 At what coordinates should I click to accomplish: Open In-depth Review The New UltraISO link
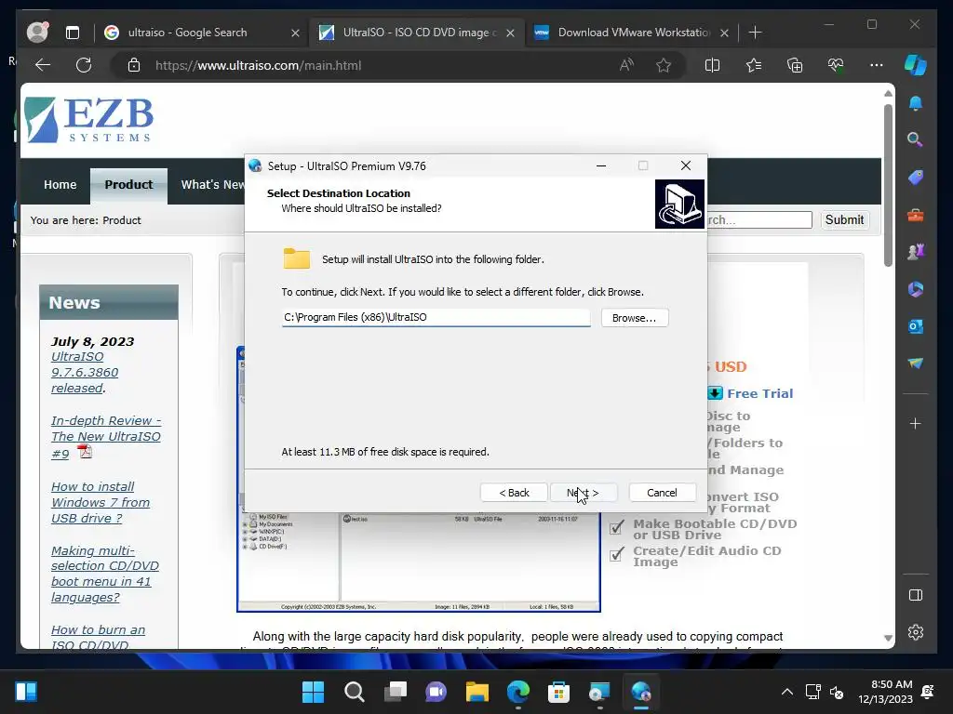[x=106, y=437]
